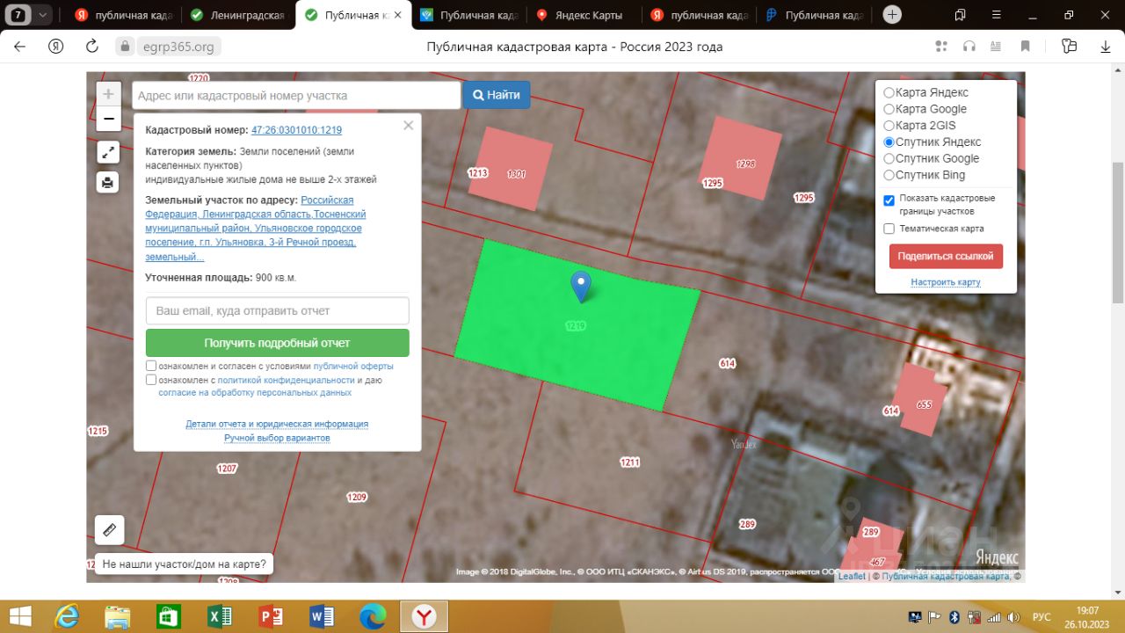Open the ruler measurement tool
This screenshot has height=633, width=1125.
(110, 530)
